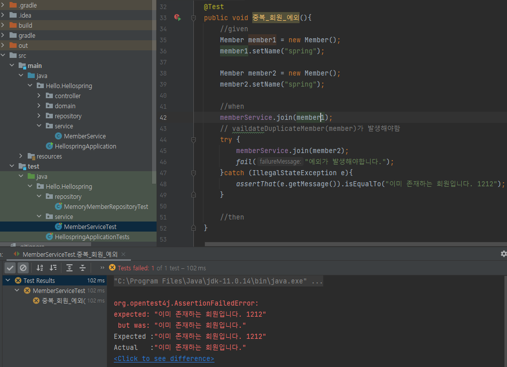Click the @Test annotation on line 32

coord(214,7)
